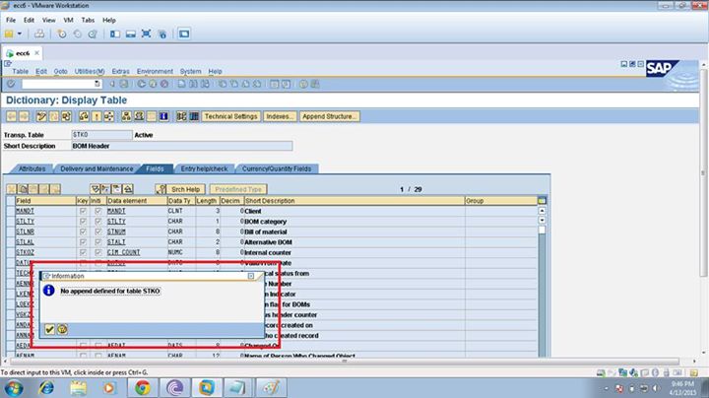Click the STLAL field name
This screenshot has height=398, width=709.
(25, 242)
